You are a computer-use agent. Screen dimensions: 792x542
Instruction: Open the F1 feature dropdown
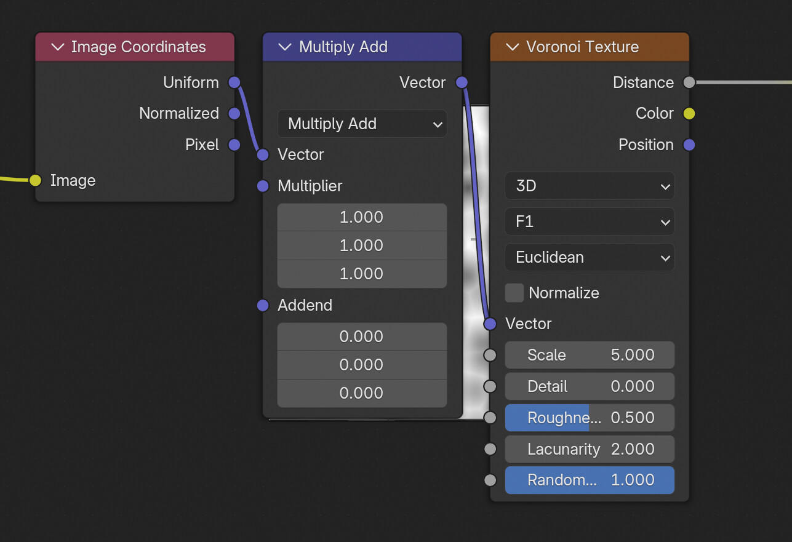pos(590,221)
